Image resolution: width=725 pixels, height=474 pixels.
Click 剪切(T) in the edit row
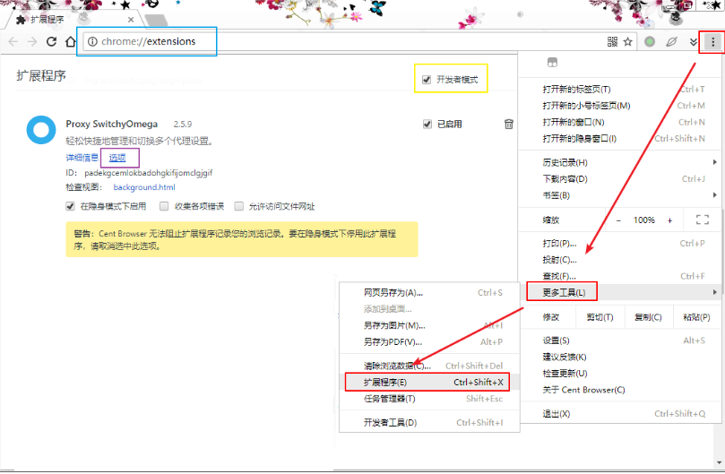pyautogui.click(x=600, y=317)
